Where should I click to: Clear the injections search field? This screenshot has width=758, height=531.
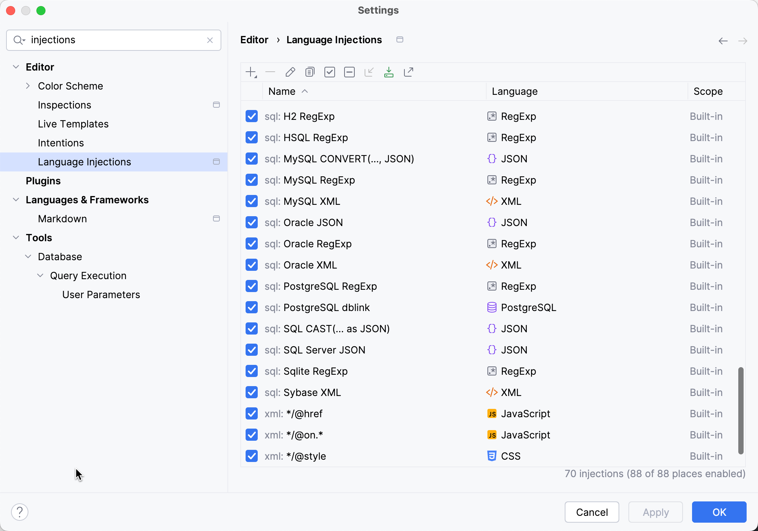(210, 40)
